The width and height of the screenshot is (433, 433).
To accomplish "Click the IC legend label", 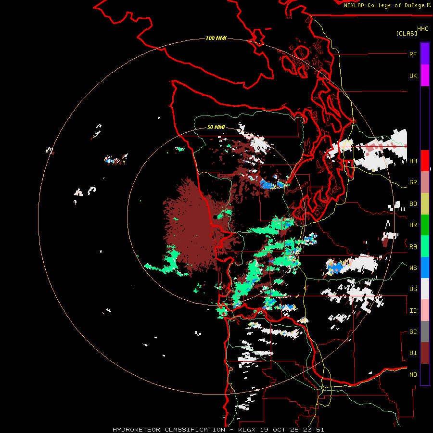I will tap(413, 311).
